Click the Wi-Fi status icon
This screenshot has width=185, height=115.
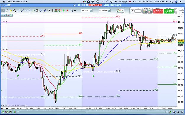(x=107, y=1)
